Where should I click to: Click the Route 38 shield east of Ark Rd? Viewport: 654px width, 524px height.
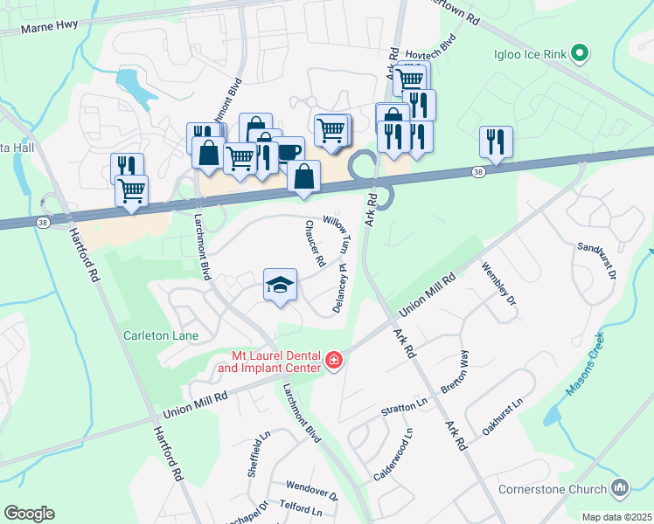478,172
